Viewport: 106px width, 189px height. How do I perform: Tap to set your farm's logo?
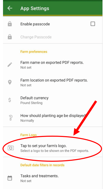(x=53, y=148)
